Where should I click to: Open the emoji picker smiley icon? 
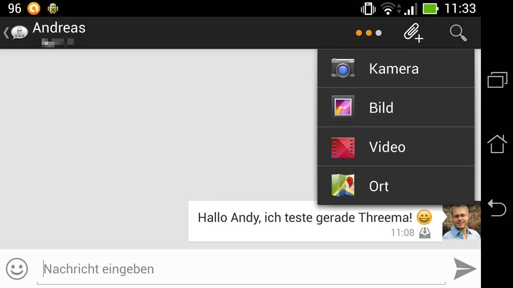point(17,268)
